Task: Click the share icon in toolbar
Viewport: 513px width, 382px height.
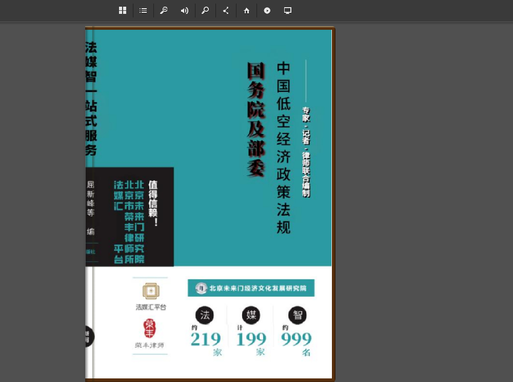Action: click(x=226, y=11)
